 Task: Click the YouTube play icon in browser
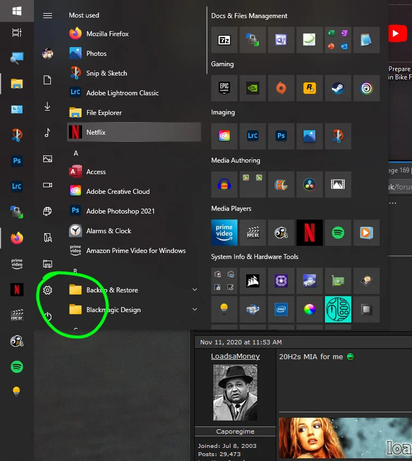398,33
